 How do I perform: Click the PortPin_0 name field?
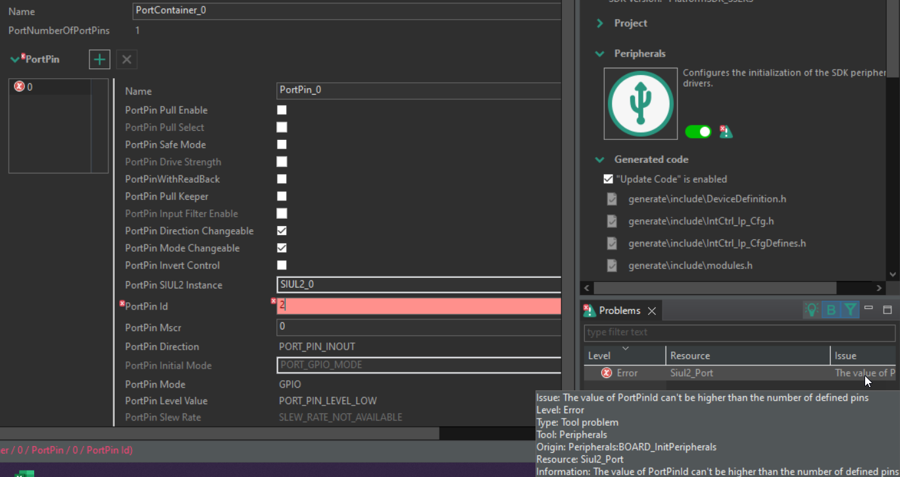(x=419, y=91)
